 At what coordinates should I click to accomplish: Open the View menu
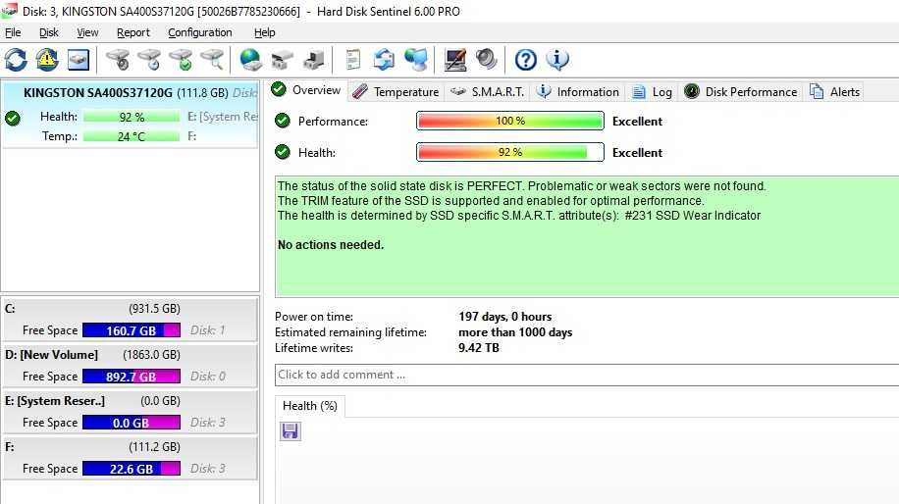point(87,32)
